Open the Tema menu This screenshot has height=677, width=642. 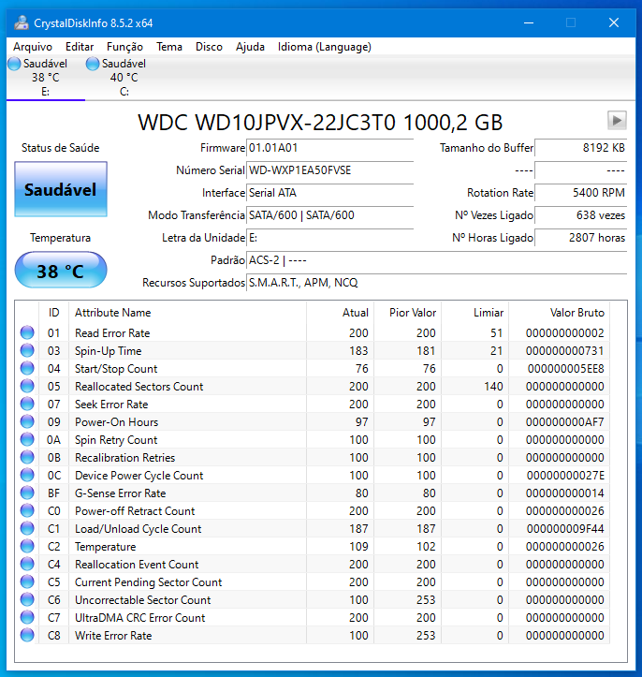[169, 47]
